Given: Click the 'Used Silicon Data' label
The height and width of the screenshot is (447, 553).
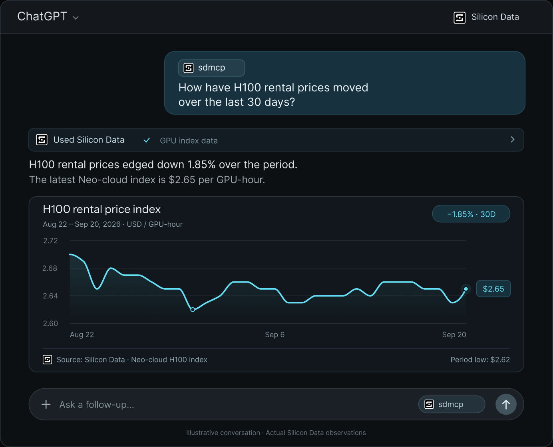Looking at the screenshot, I should click(x=89, y=140).
